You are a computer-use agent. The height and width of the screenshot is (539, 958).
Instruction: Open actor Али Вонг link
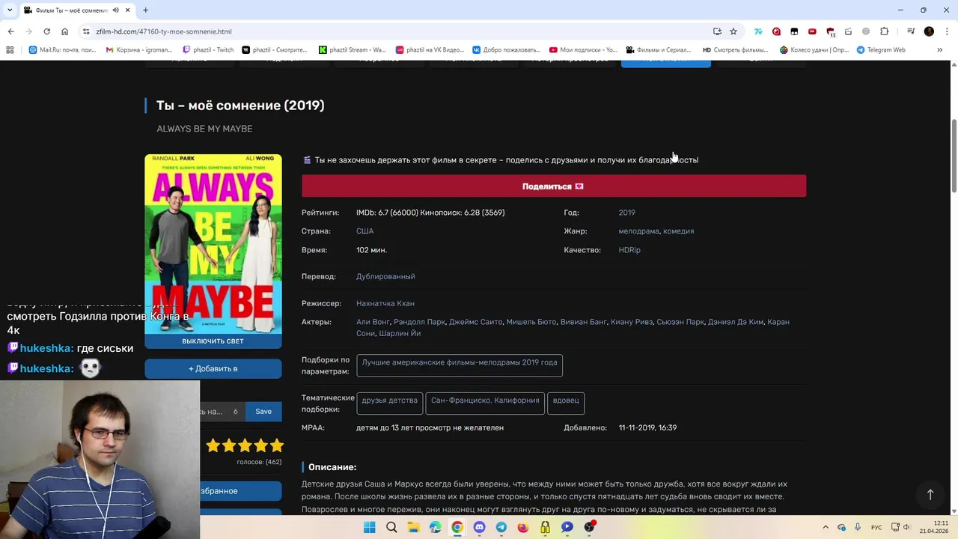pos(373,322)
